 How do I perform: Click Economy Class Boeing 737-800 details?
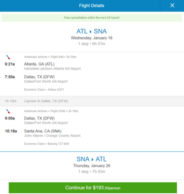(x=46, y=144)
